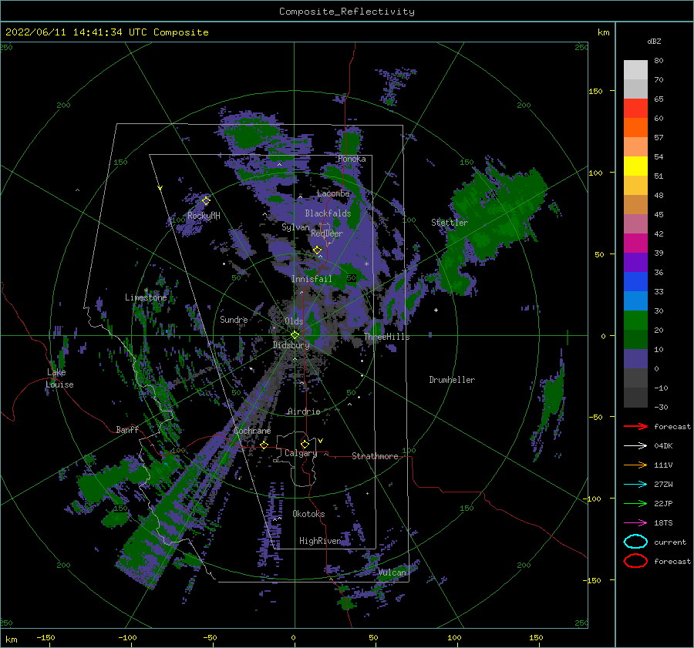Pick the magenta 39-42 dBZ swatch

[635, 243]
